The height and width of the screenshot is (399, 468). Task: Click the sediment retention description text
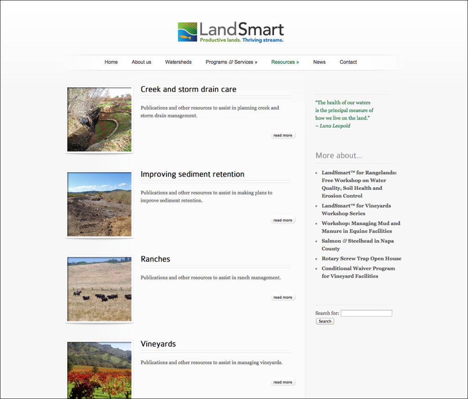click(206, 197)
